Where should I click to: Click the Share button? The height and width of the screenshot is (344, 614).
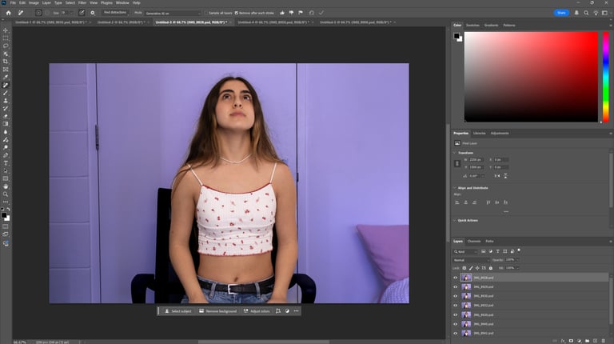pyautogui.click(x=561, y=13)
